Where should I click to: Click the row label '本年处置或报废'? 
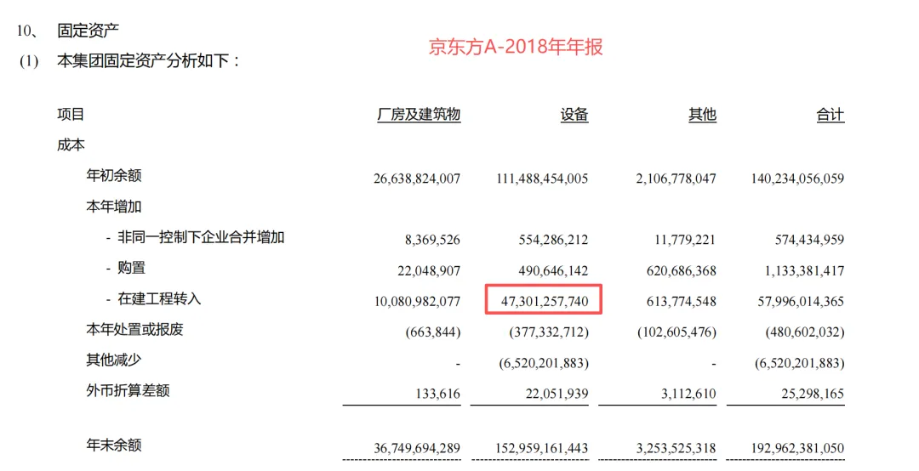134,329
